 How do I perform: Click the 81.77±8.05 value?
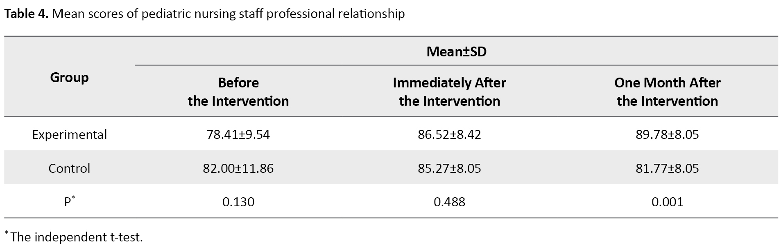(667, 168)
